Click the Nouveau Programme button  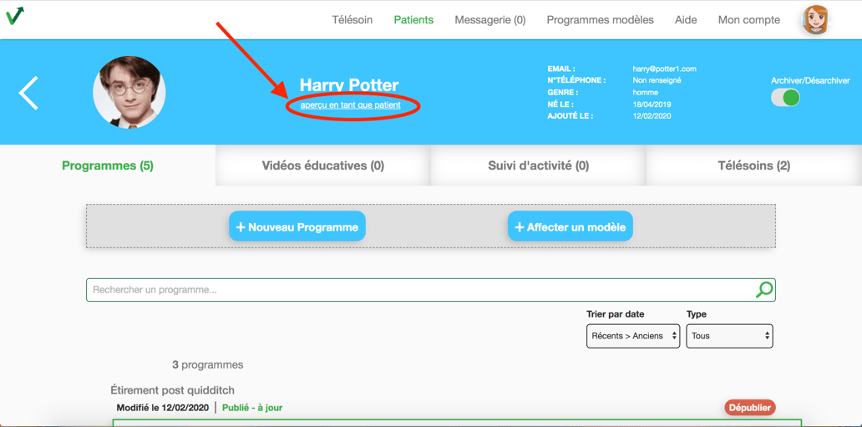tap(297, 226)
